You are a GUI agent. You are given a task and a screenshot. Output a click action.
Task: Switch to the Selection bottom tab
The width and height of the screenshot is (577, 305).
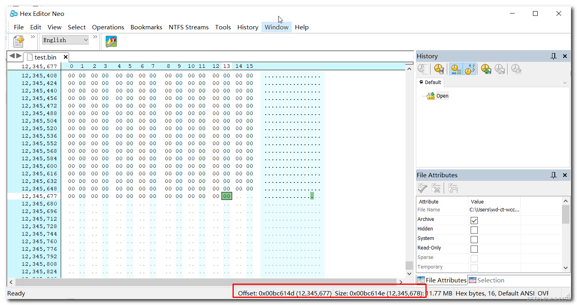pos(487,280)
